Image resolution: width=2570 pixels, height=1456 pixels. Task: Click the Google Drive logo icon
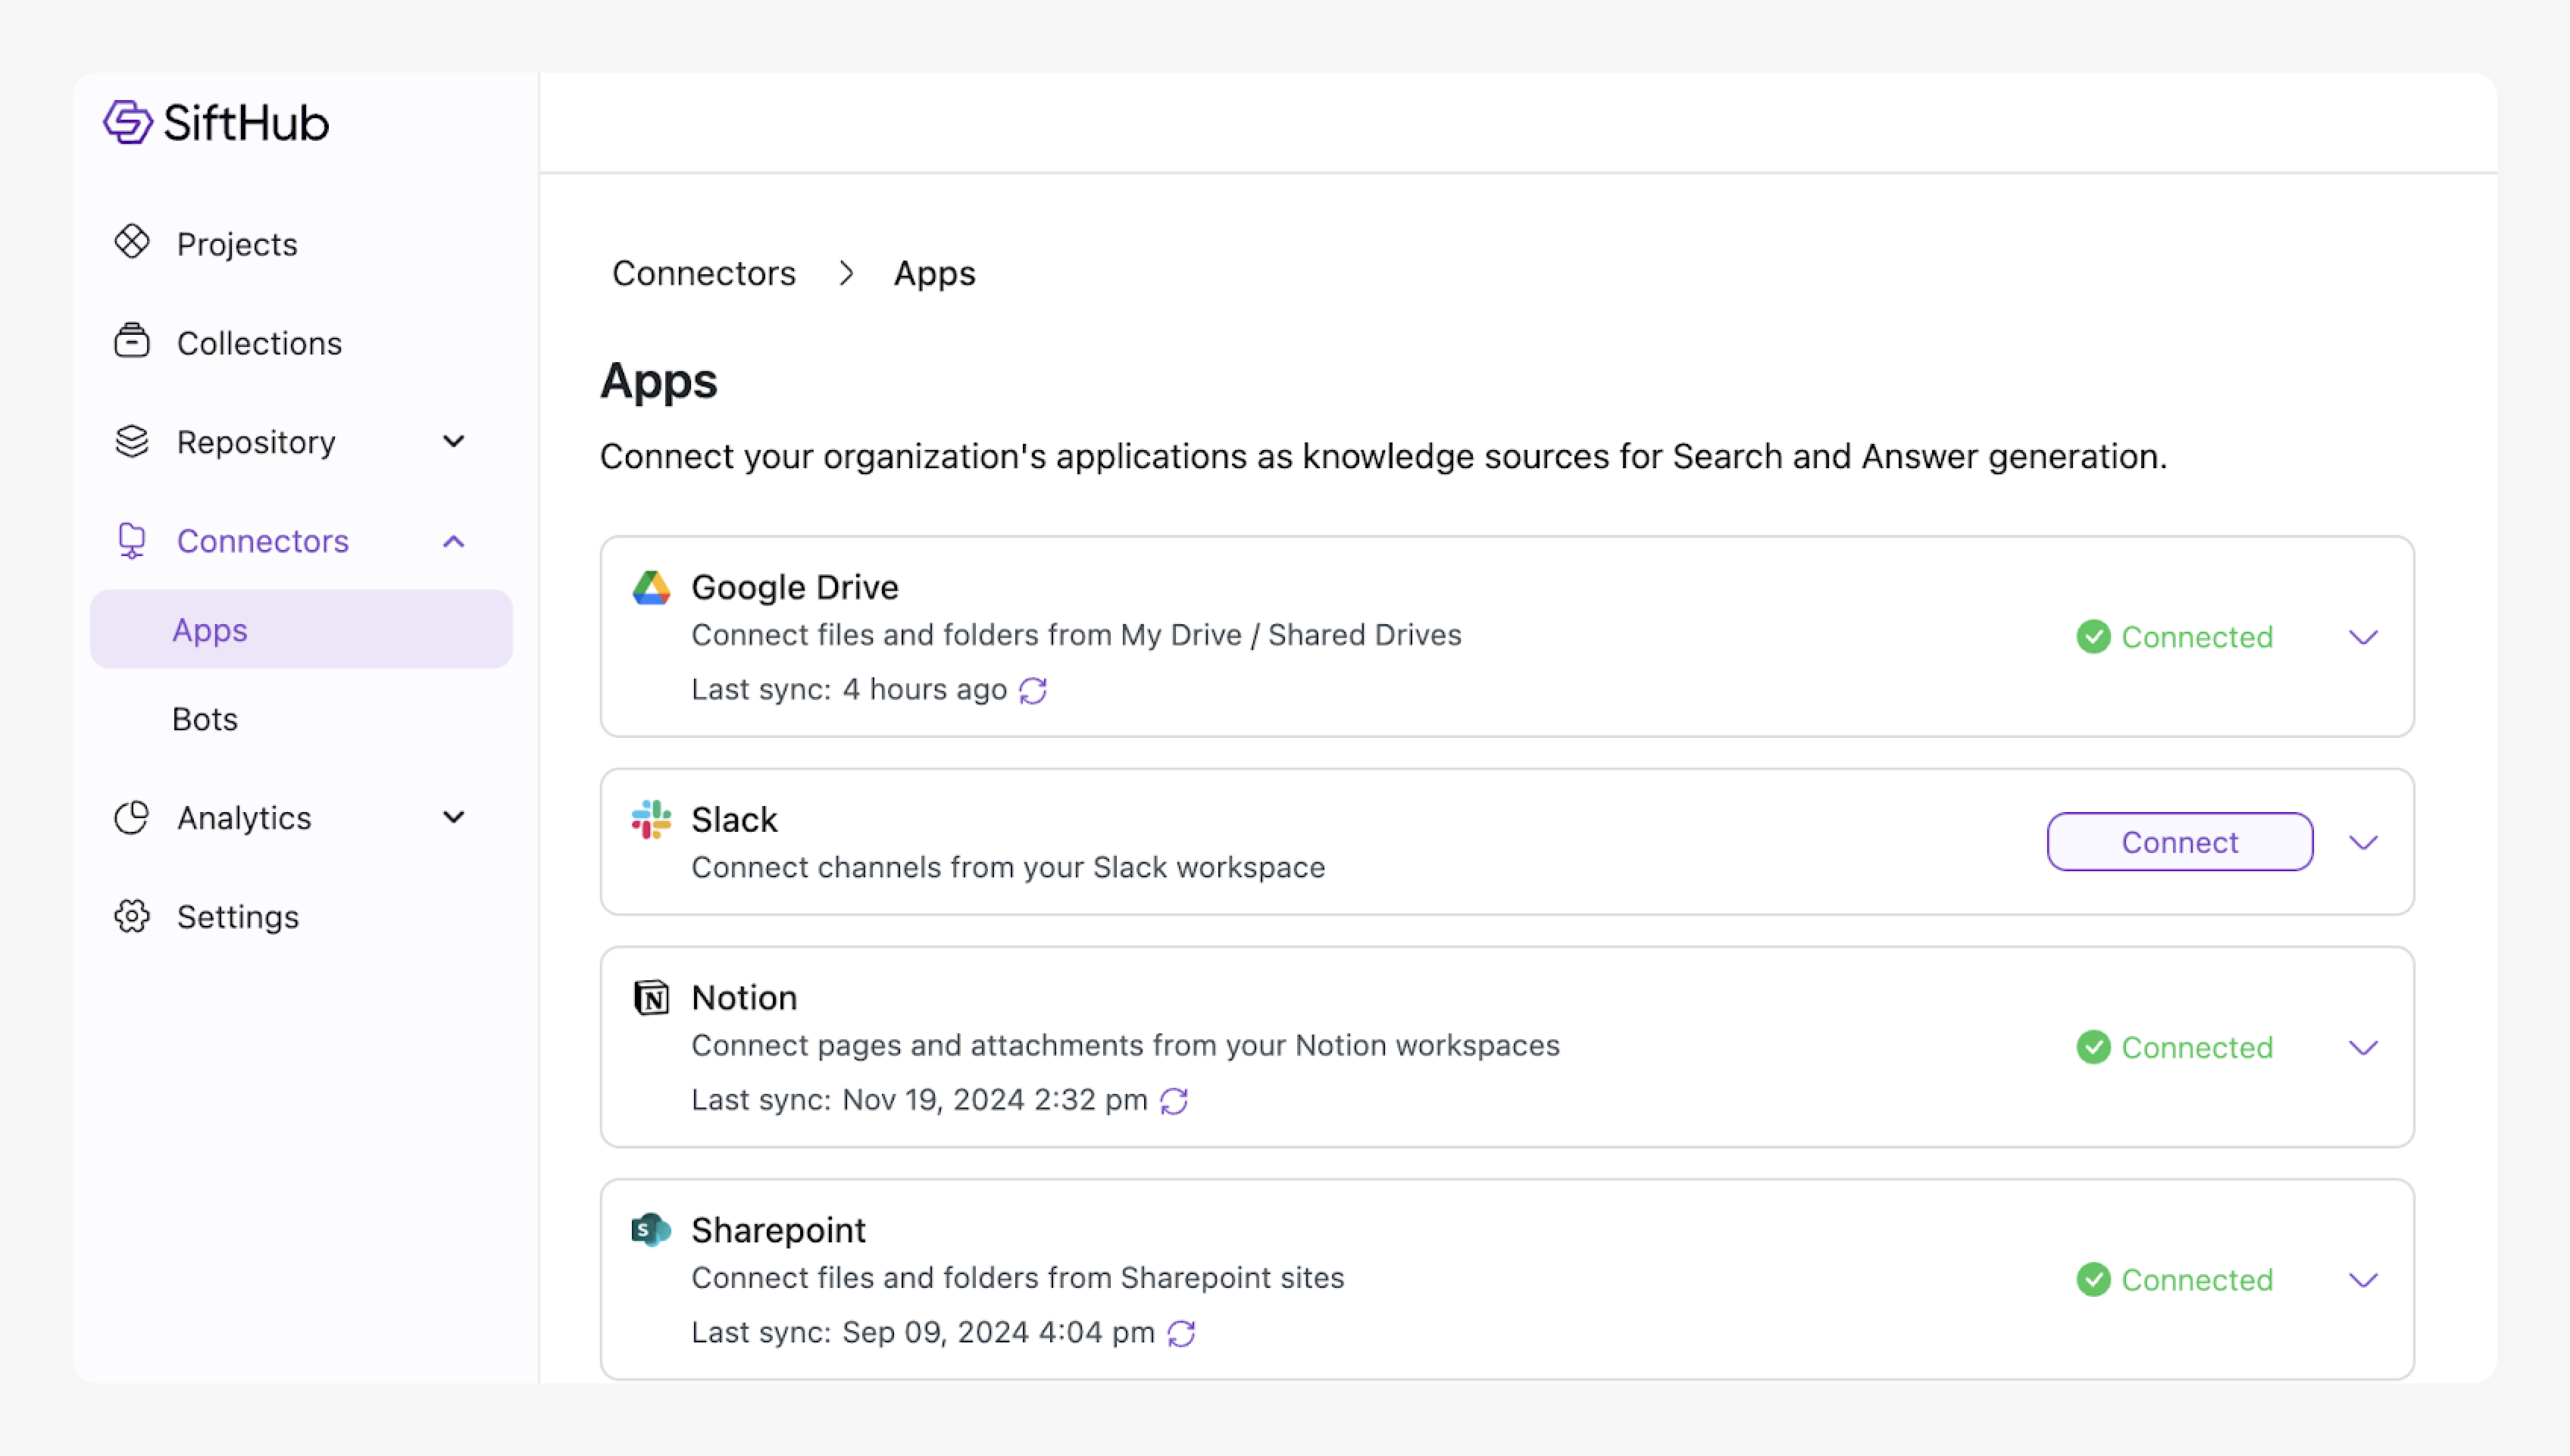pyautogui.click(x=651, y=587)
